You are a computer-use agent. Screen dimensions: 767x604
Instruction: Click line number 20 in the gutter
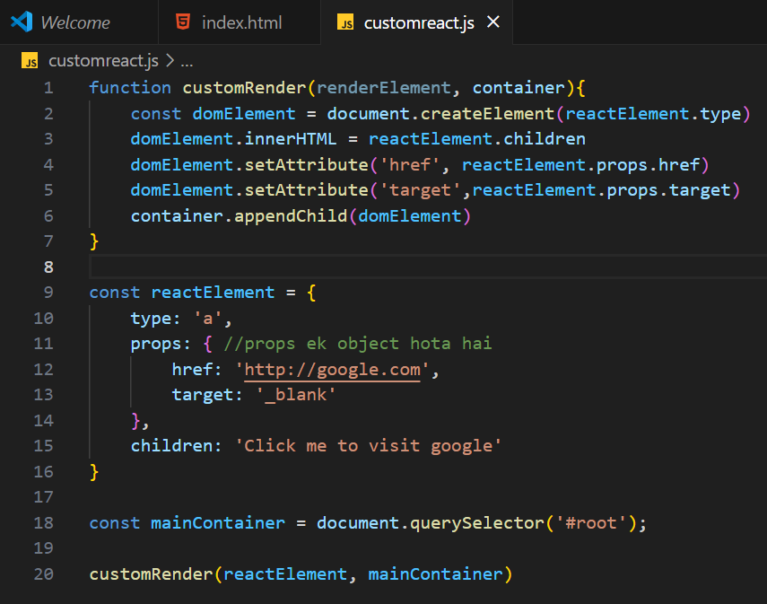click(43, 573)
